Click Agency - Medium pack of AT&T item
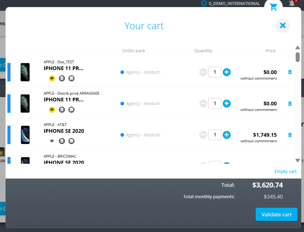This screenshot has width=304, height=232. [140, 135]
